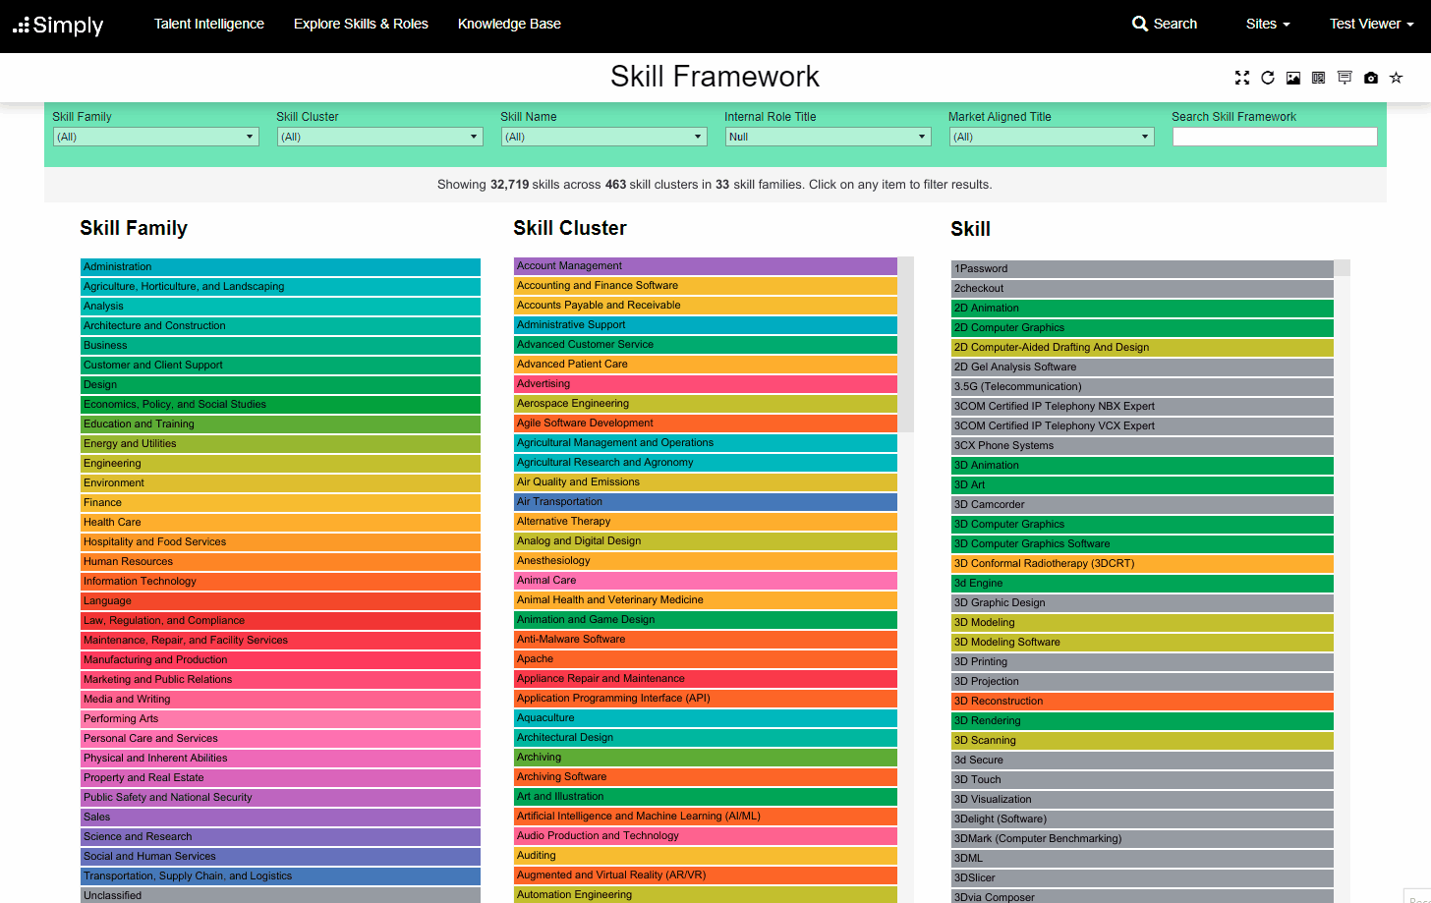Click the camera snapshot icon
Image resolution: width=1431 pixels, height=903 pixels.
[1370, 78]
